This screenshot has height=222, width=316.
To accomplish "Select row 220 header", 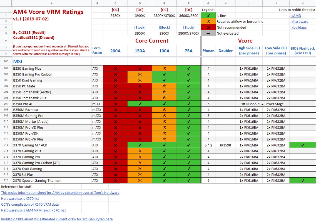I will pyautogui.click(x=6, y=181).
